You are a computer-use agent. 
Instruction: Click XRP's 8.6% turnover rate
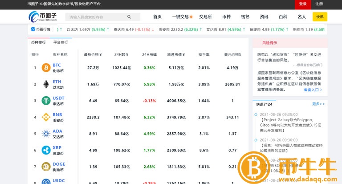pyautogui.click(x=204, y=150)
